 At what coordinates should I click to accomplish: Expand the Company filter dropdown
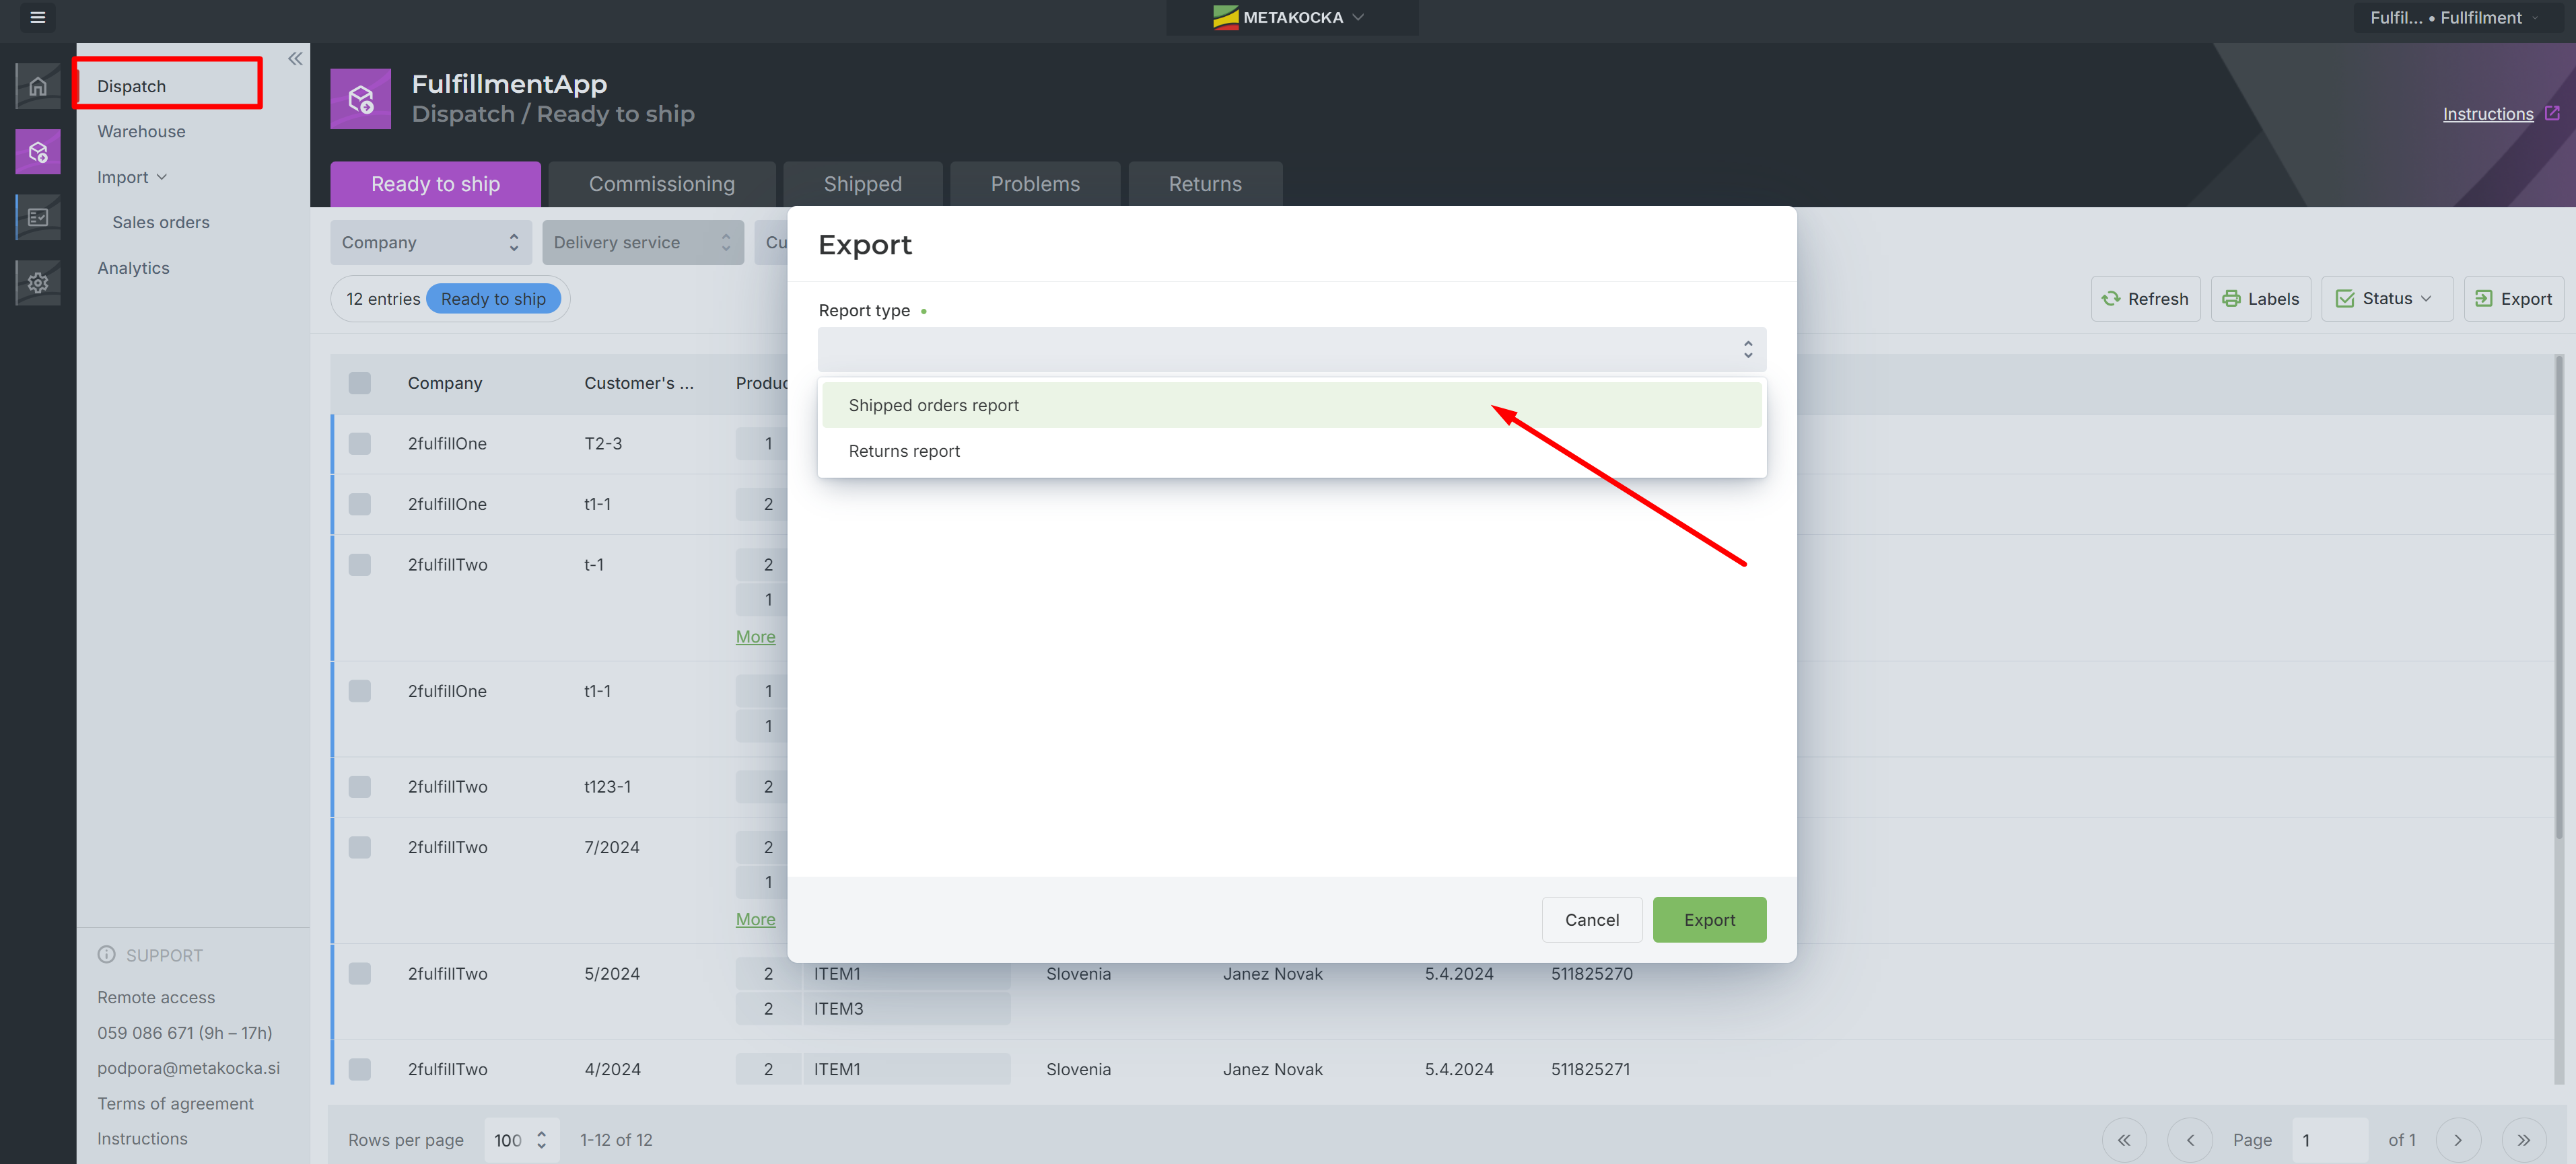[430, 243]
